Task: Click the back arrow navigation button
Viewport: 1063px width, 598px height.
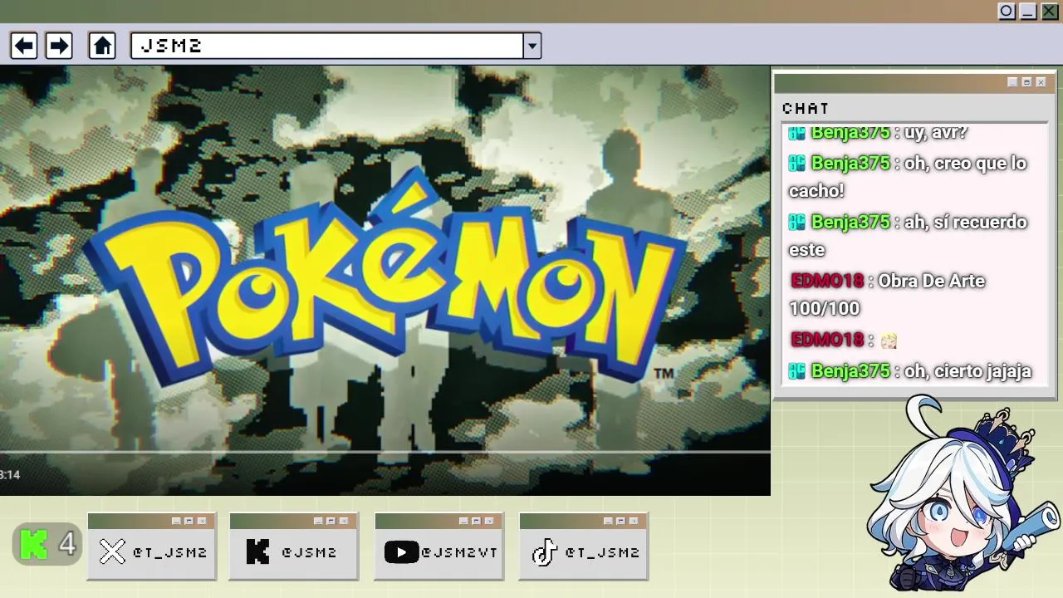Action: pyautogui.click(x=24, y=46)
